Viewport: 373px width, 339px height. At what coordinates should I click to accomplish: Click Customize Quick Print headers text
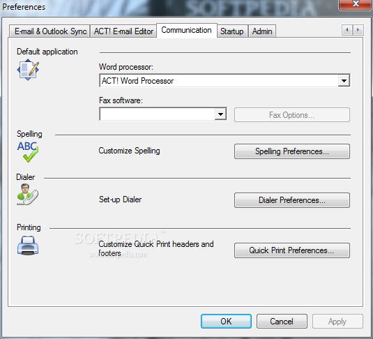coord(156,248)
